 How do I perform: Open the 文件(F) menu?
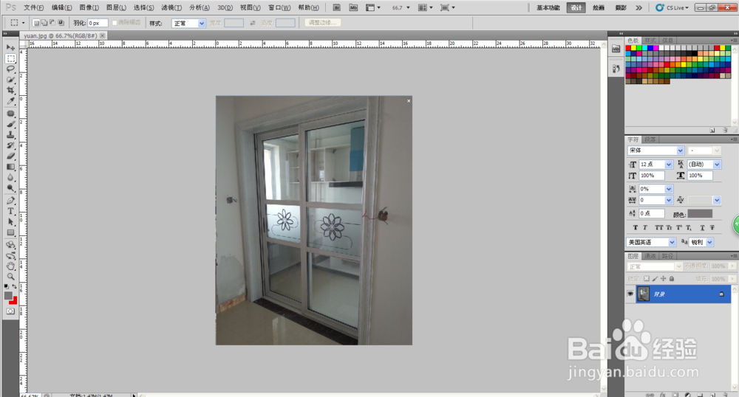click(x=33, y=7)
